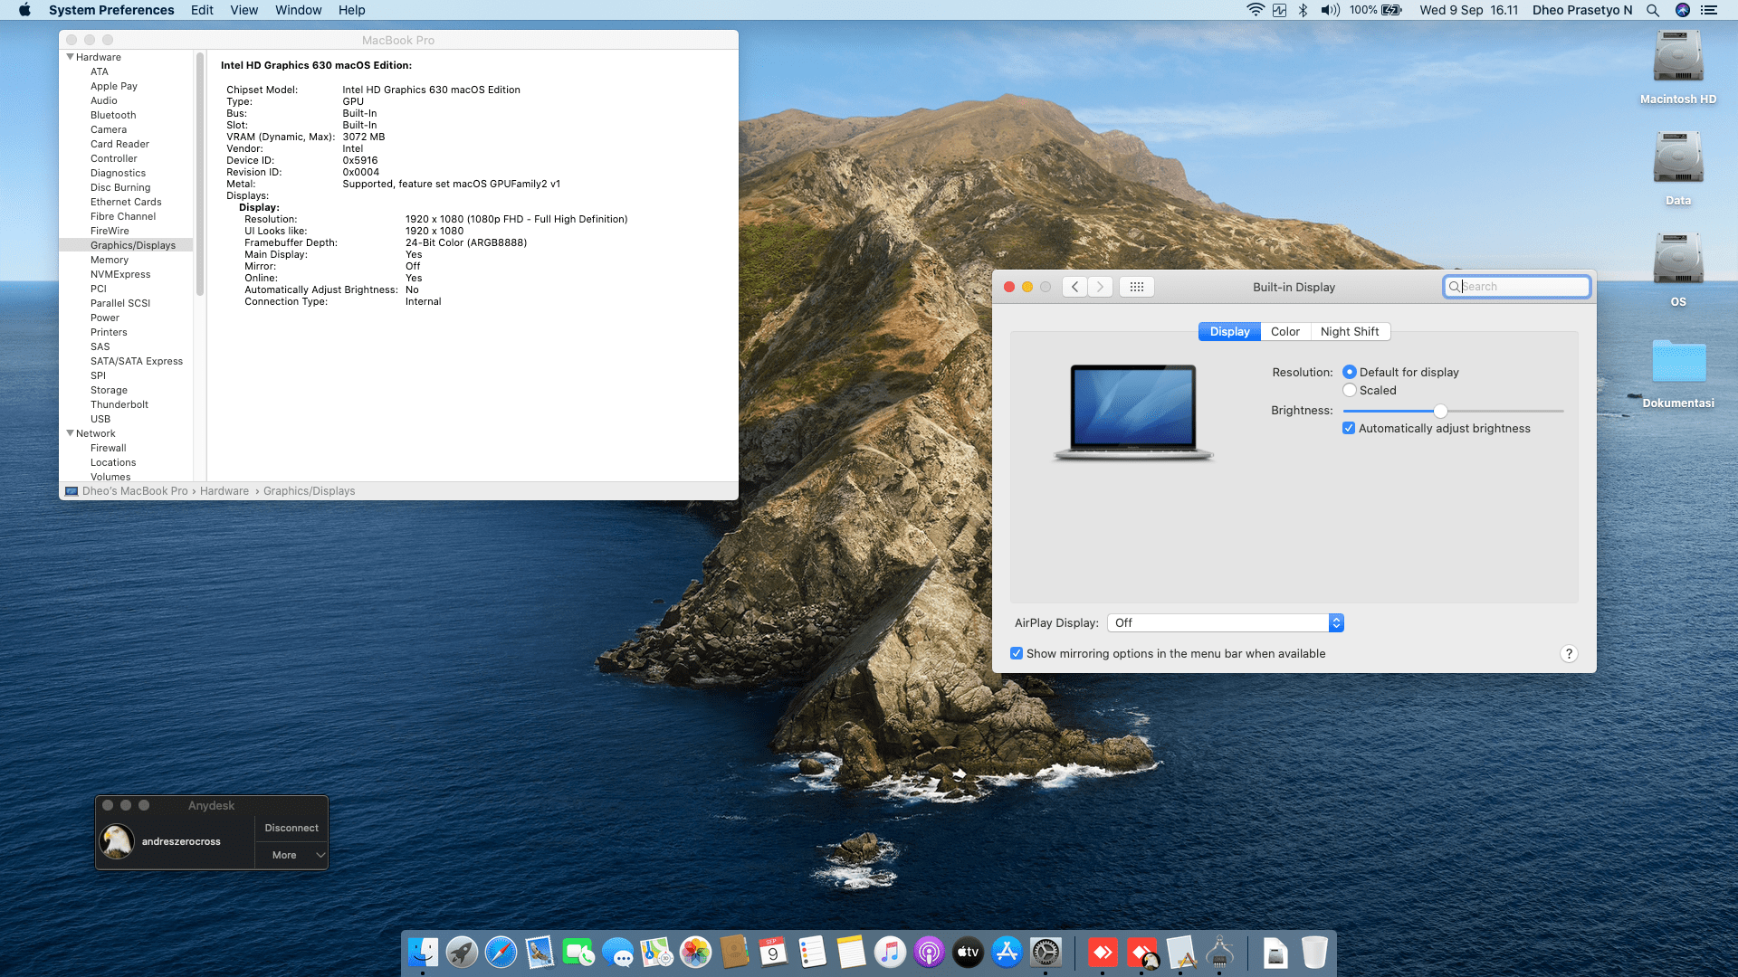This screenshot has width=1738, height=977.
Task: Open Trash in the Dock
Action: tap(1314, 952)
